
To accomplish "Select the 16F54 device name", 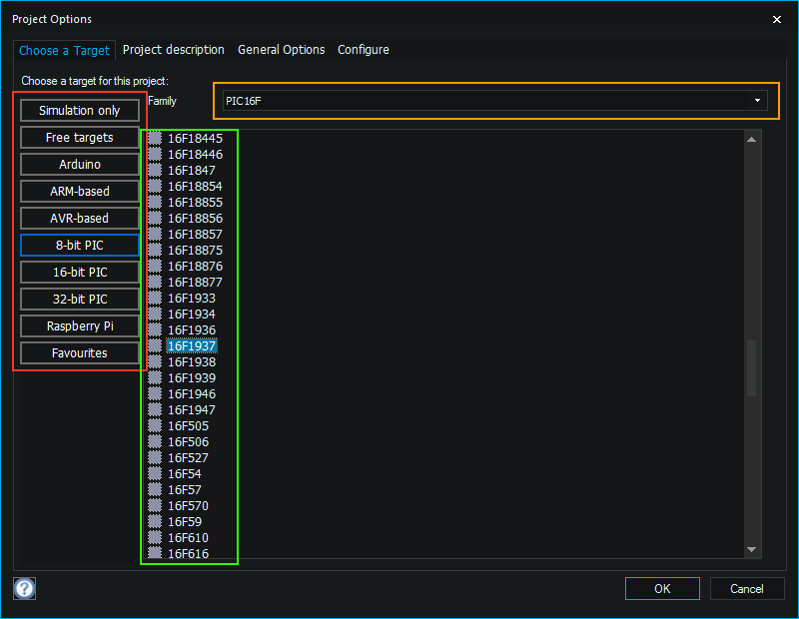I will click(185, 473).
